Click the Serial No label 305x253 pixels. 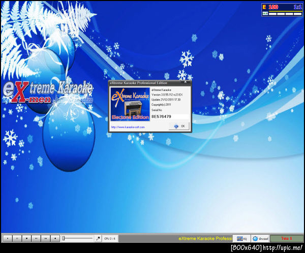coord(157,110)
